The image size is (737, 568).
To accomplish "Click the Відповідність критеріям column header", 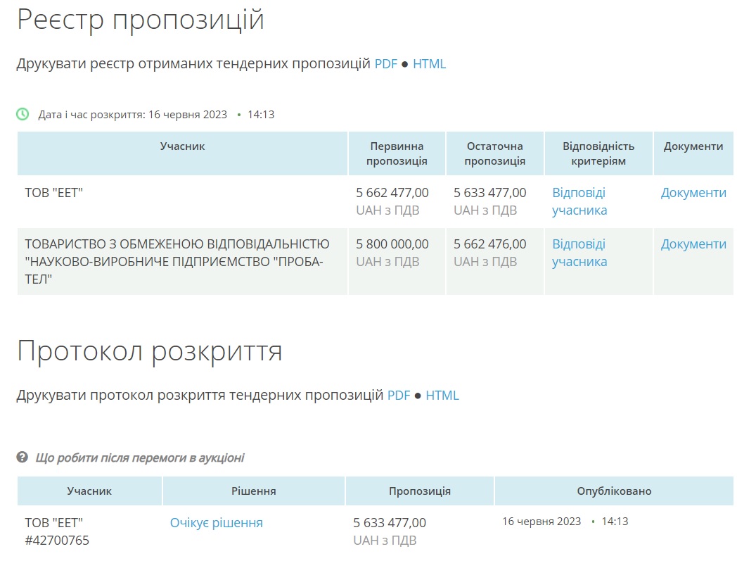I will 598,153.
